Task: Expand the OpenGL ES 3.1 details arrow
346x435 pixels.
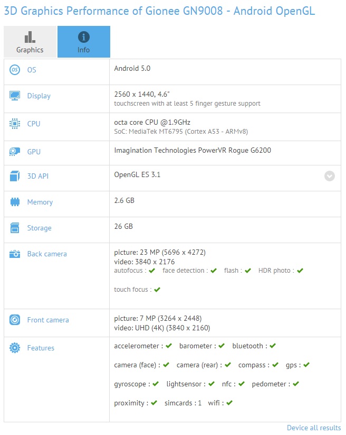Action: [x=330, y=176]
